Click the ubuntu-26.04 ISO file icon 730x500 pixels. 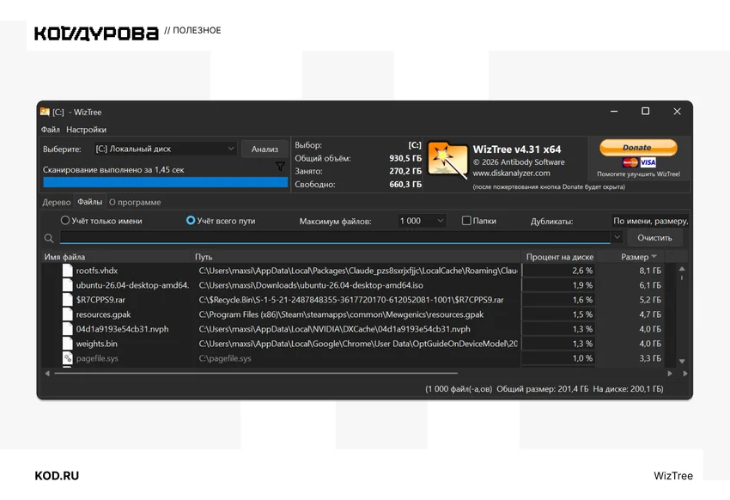click(68, 285)
